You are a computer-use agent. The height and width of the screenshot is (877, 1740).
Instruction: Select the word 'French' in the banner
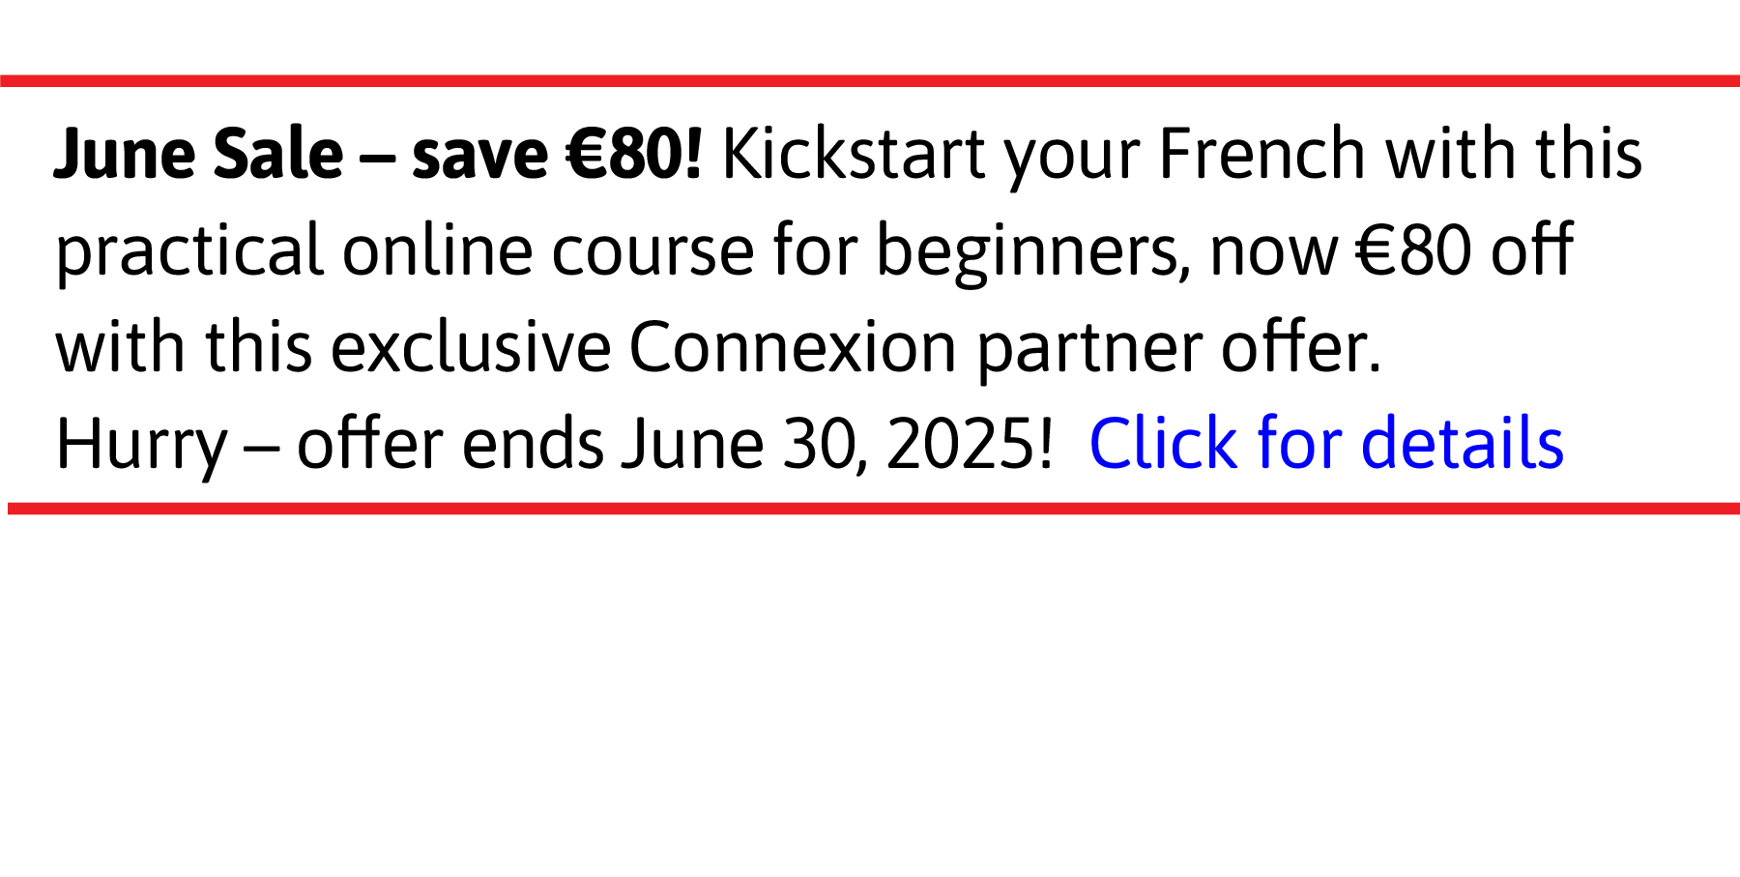(1261, 154)
